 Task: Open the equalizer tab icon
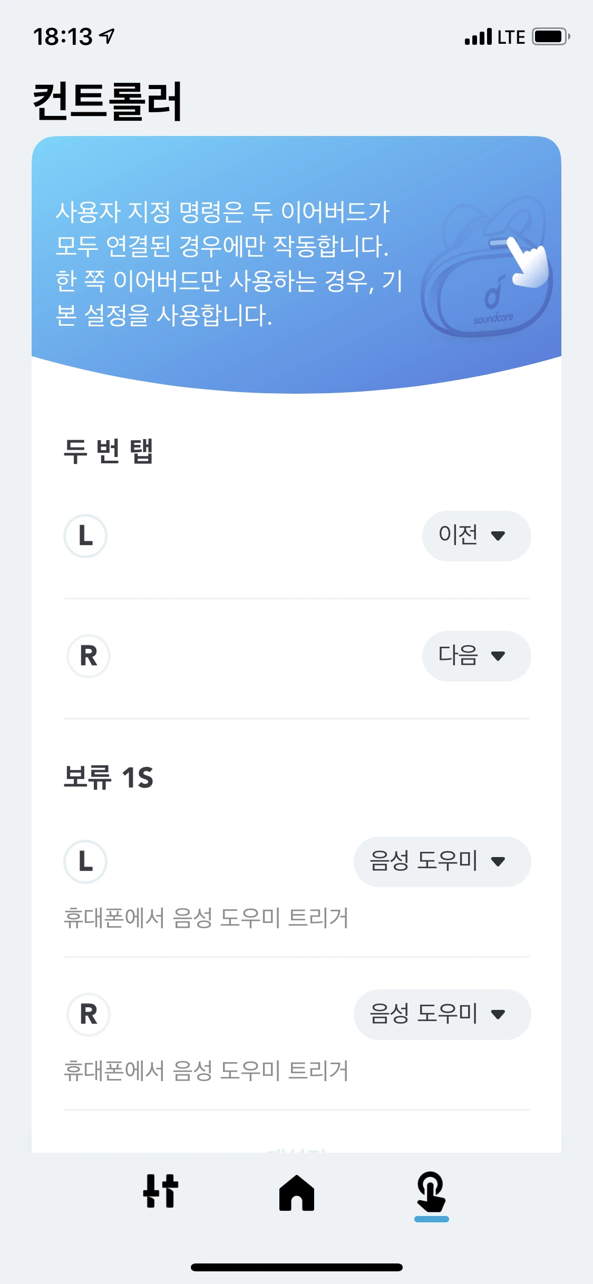pos(161,1191)
